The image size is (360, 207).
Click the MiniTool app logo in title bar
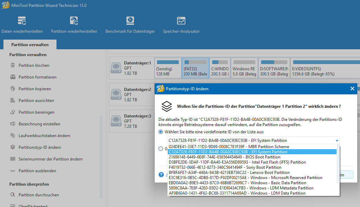(x=6, y=5)
